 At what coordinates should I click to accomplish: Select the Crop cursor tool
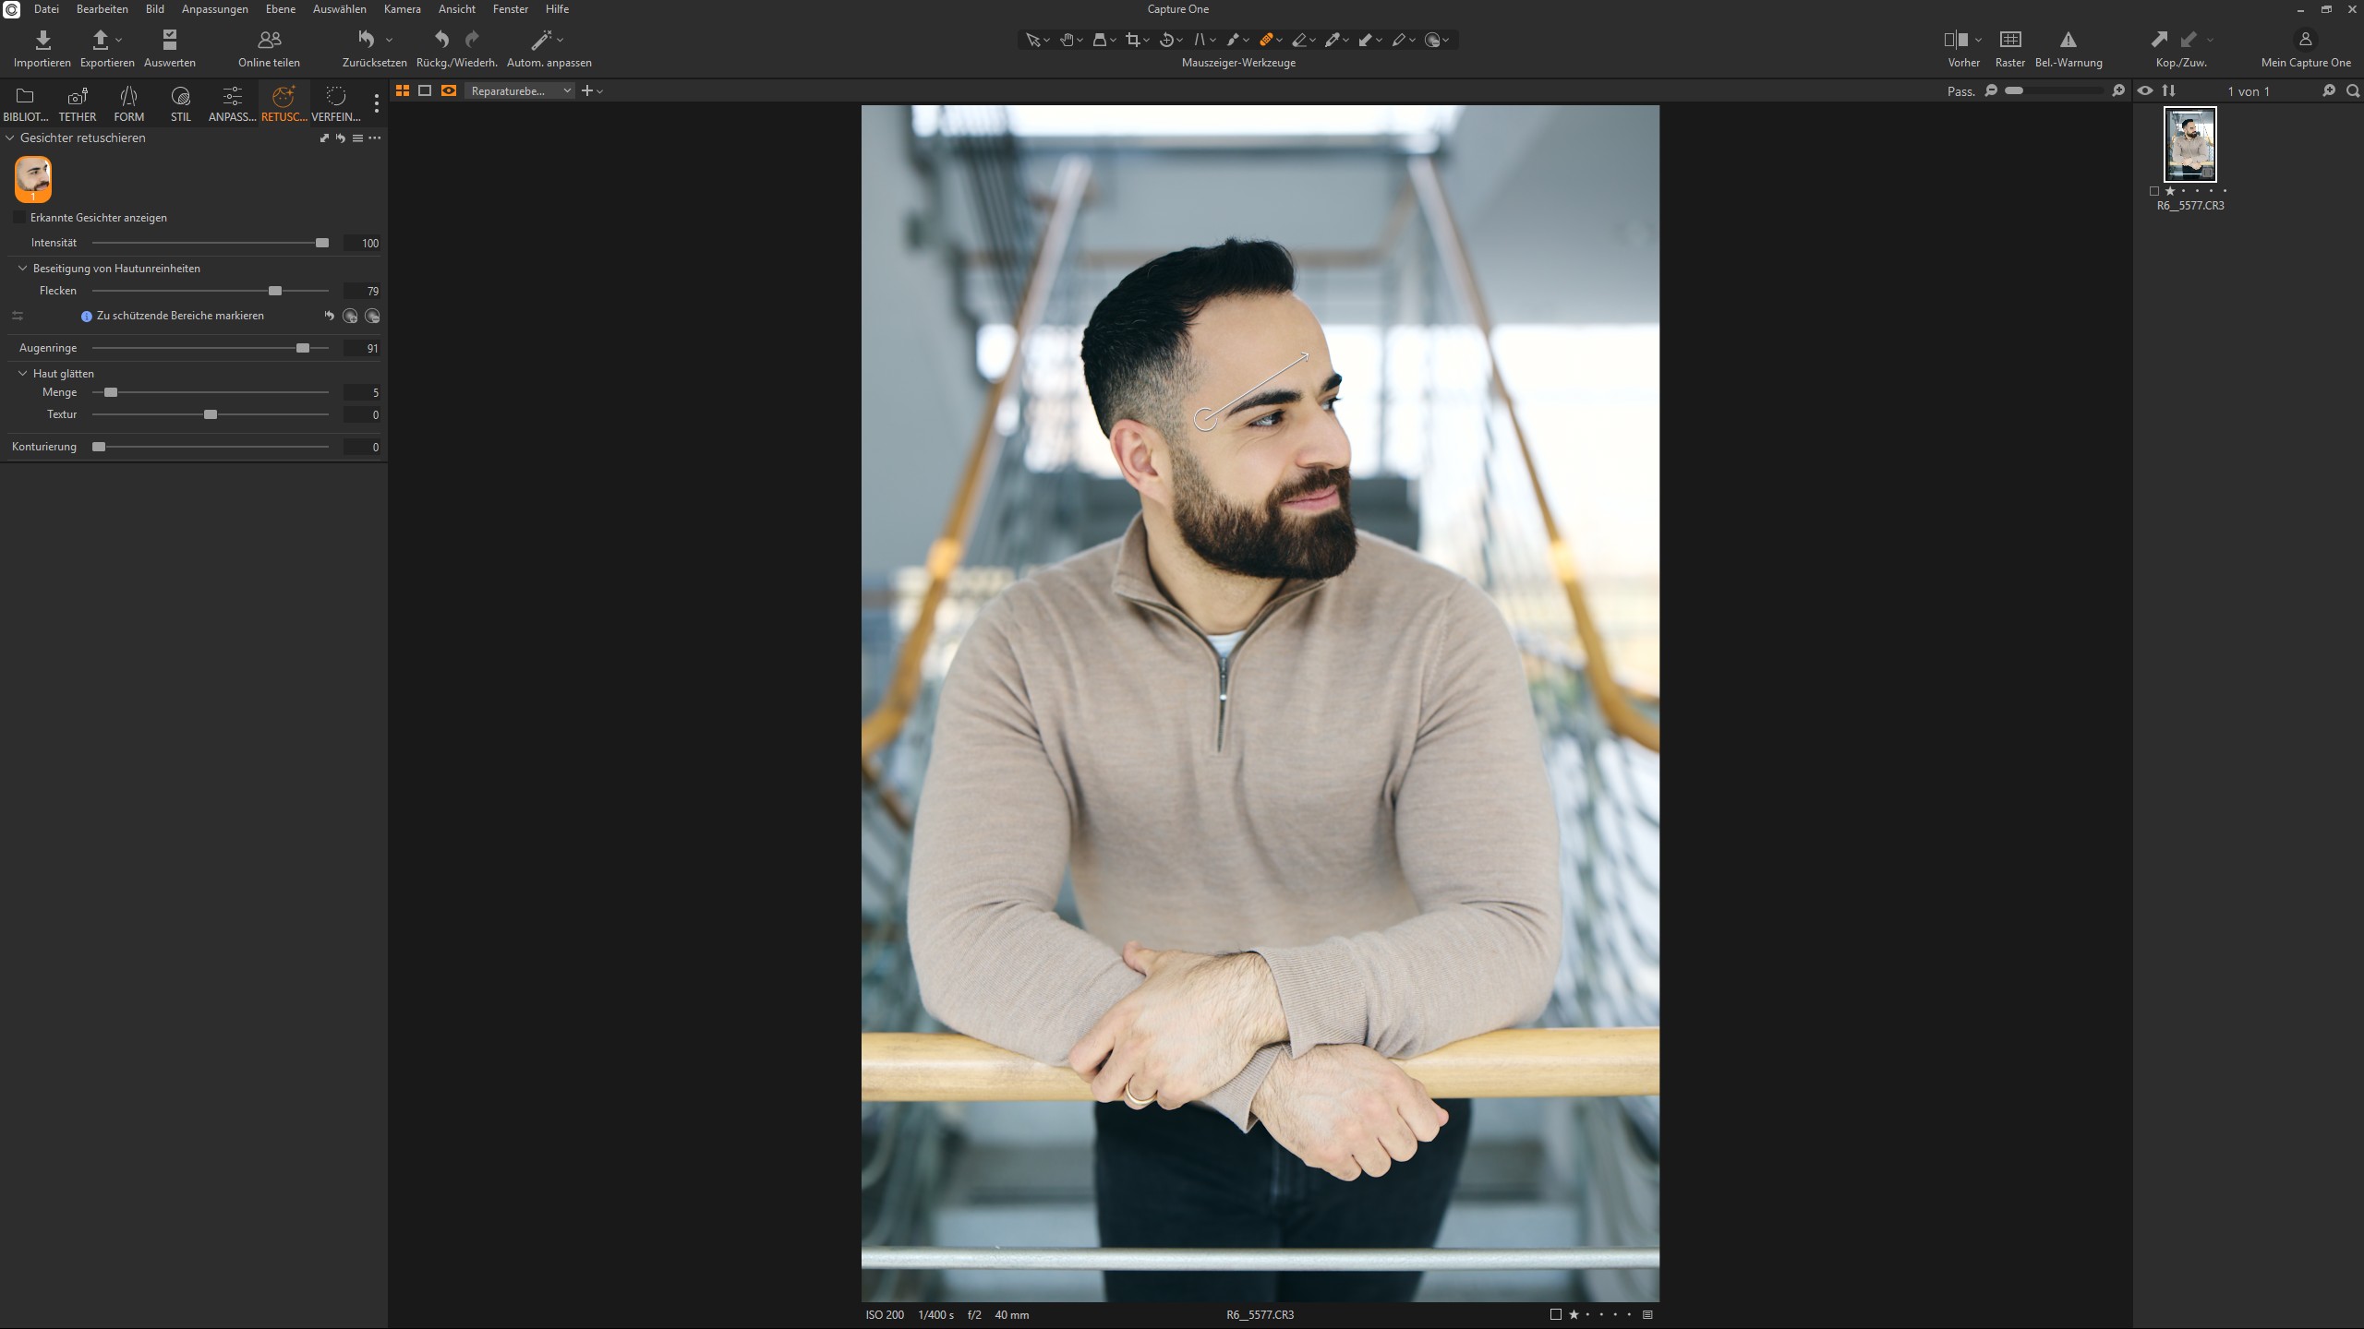[1133, 40]
